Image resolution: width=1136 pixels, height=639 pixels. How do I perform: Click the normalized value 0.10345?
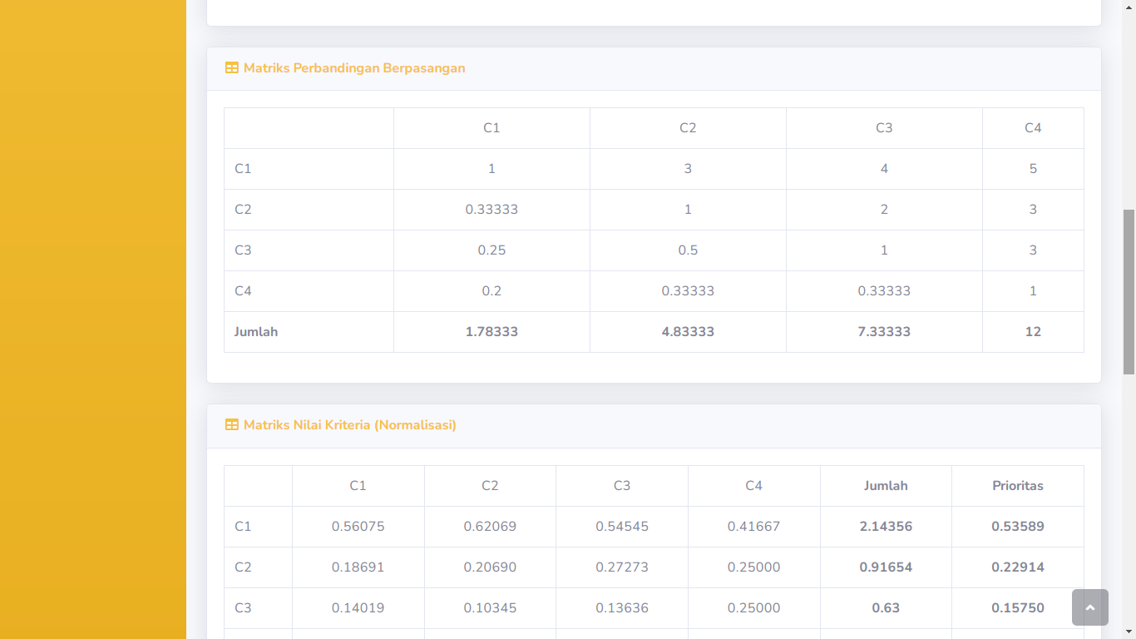point(490,608)
